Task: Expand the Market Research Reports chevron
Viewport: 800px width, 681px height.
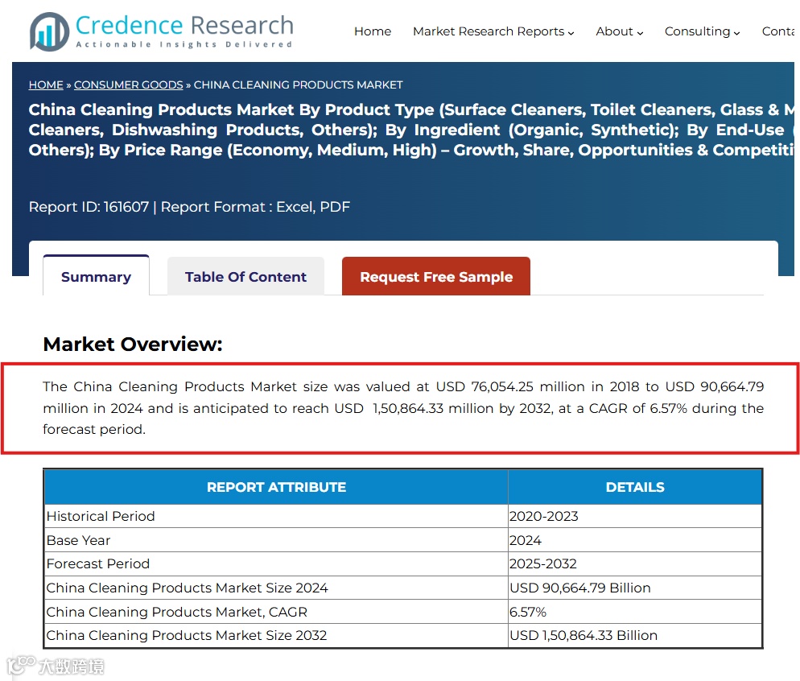Action: pos(571,33)
